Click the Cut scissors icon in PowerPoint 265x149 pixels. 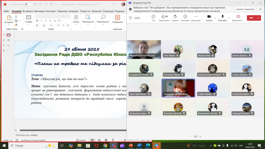[x=16, y=16]
